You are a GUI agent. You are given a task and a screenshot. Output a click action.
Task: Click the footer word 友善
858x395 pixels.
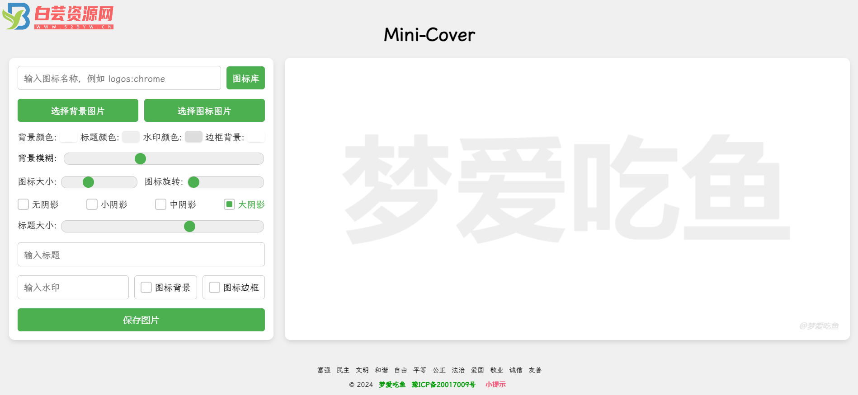tap(535, 370)
